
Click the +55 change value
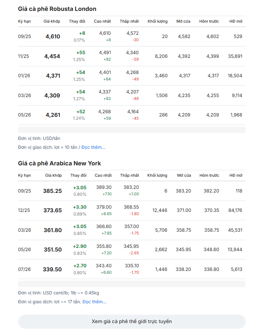coord(81,53)
